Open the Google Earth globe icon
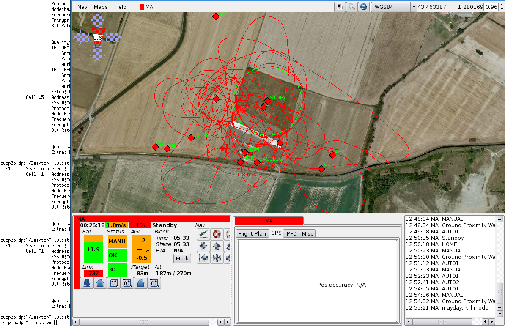This screenshot has width=505, height=326. click(x=363, y=7)
